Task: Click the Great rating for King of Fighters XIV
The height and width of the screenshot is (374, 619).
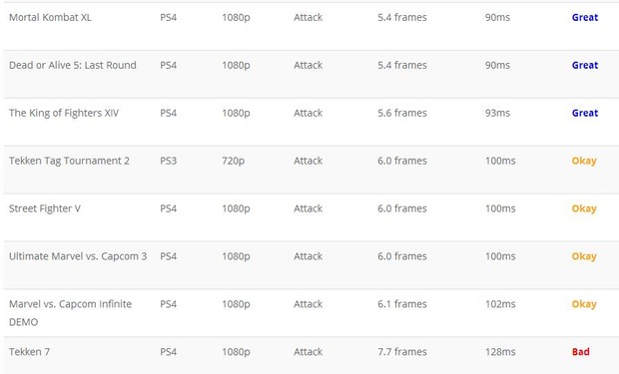Action: (585, 114)
